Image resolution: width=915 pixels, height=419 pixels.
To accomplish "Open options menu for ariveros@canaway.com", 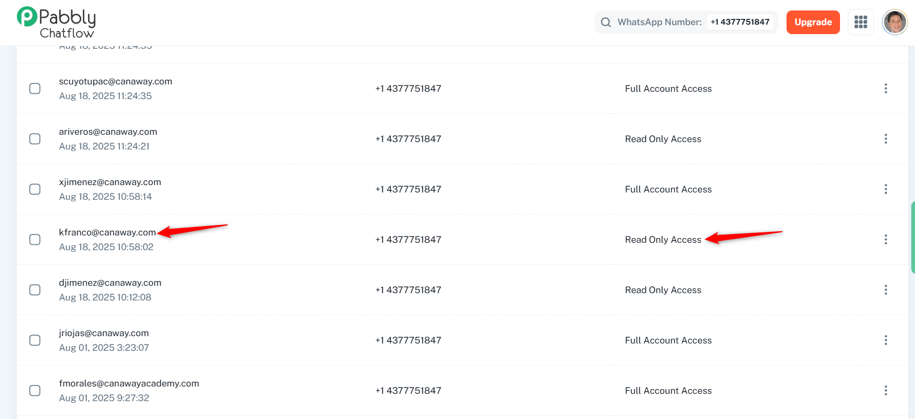I will tap(886, 139).
